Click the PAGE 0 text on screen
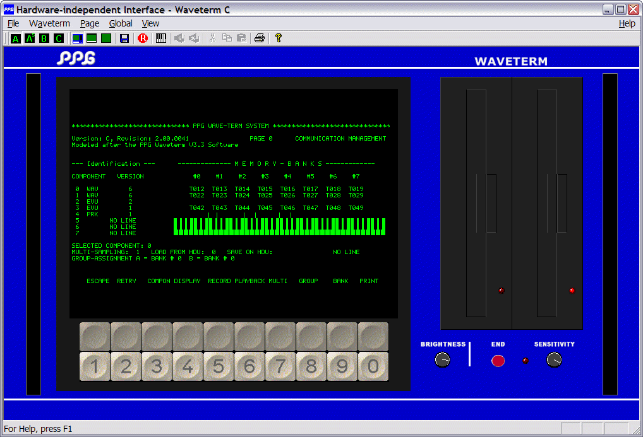Image resolution: width=643 pixels, height=437 pixels. tap(261, 139)
